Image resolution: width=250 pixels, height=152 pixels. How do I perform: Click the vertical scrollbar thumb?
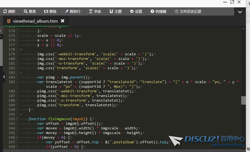click(x=243, y=100)
